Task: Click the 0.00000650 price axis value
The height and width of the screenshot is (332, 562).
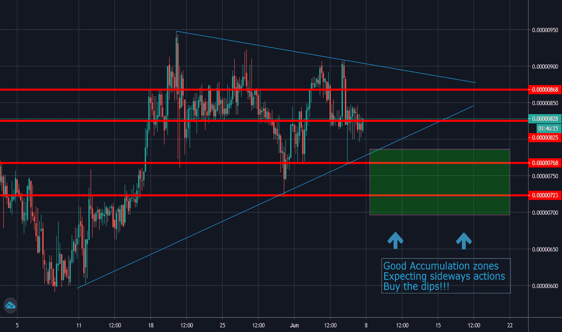Action: [545, 249]
